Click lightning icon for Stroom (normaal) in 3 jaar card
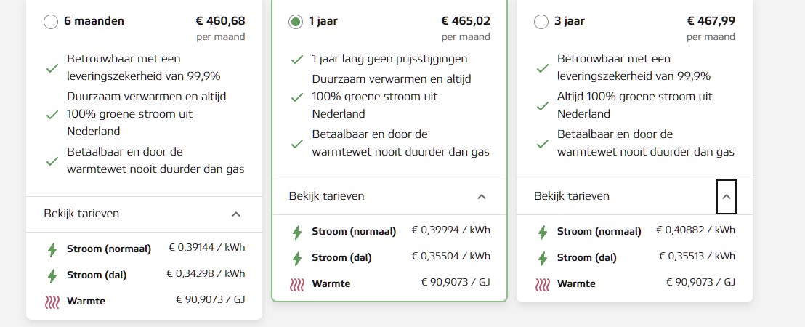 pos(542,232)
